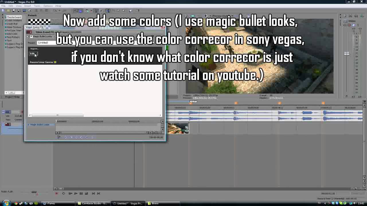This screenshot has width=367, height=206.
Task: Expand the Magic Bullet Looks keyframe row
Action: point(28,125)
